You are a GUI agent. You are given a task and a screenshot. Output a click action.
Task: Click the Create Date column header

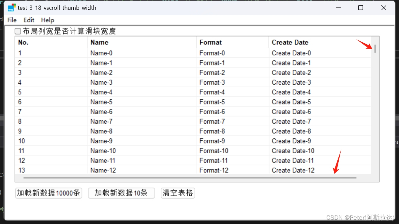pyautogui.click(x=320, y=42)
